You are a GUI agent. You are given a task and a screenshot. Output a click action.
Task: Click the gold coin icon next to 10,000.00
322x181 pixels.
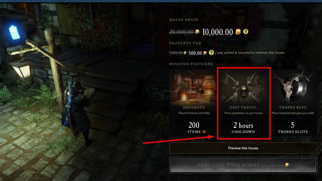pos(238,32)
